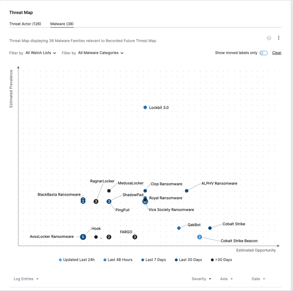Expand the All Malware Categories filter
Image resolution: width=293 pixels, height=291 pixels.
click(101, 53)
